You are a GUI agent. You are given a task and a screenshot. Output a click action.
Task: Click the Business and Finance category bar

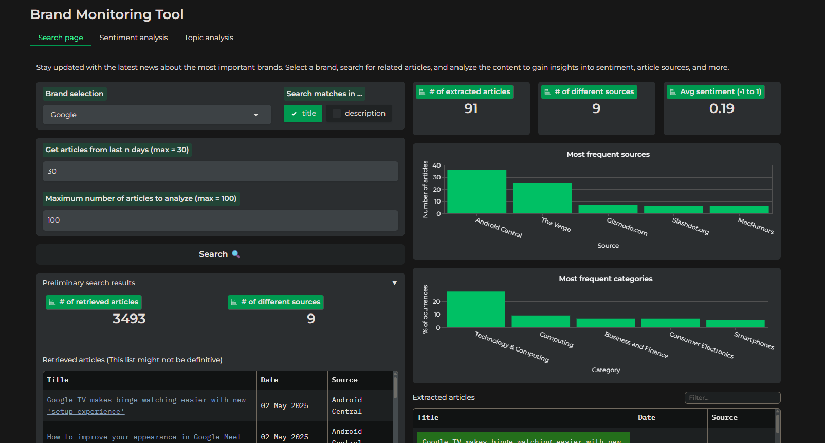point(606,323)
